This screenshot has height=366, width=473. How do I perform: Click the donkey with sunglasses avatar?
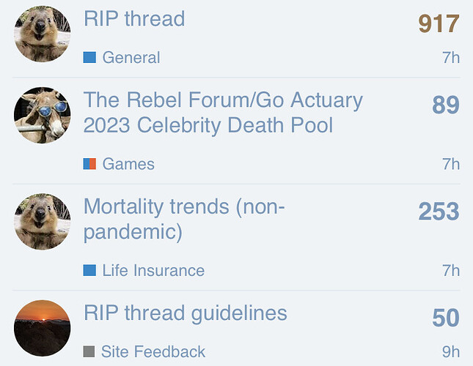42,115
